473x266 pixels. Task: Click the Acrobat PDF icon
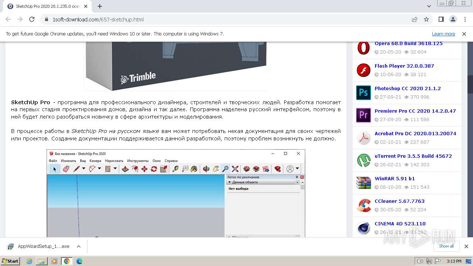click(x=364, y=138)
